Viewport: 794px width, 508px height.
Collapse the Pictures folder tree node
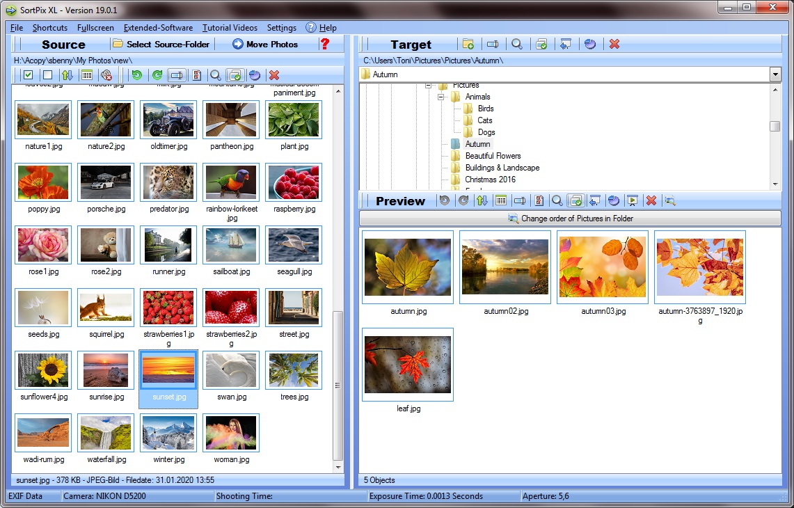429,86
